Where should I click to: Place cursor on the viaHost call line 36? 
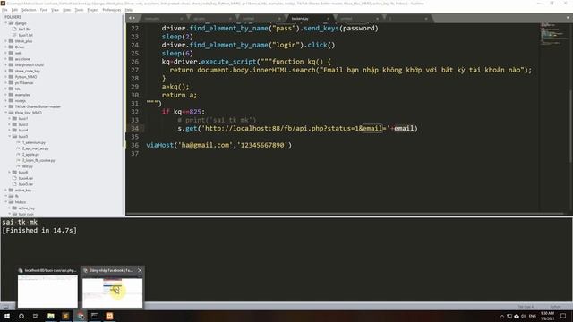[x=218, y=145]
